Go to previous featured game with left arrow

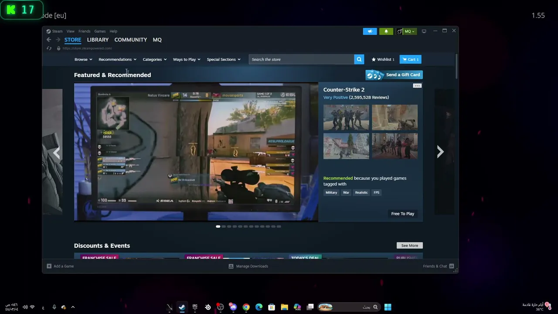click(56, 152)
